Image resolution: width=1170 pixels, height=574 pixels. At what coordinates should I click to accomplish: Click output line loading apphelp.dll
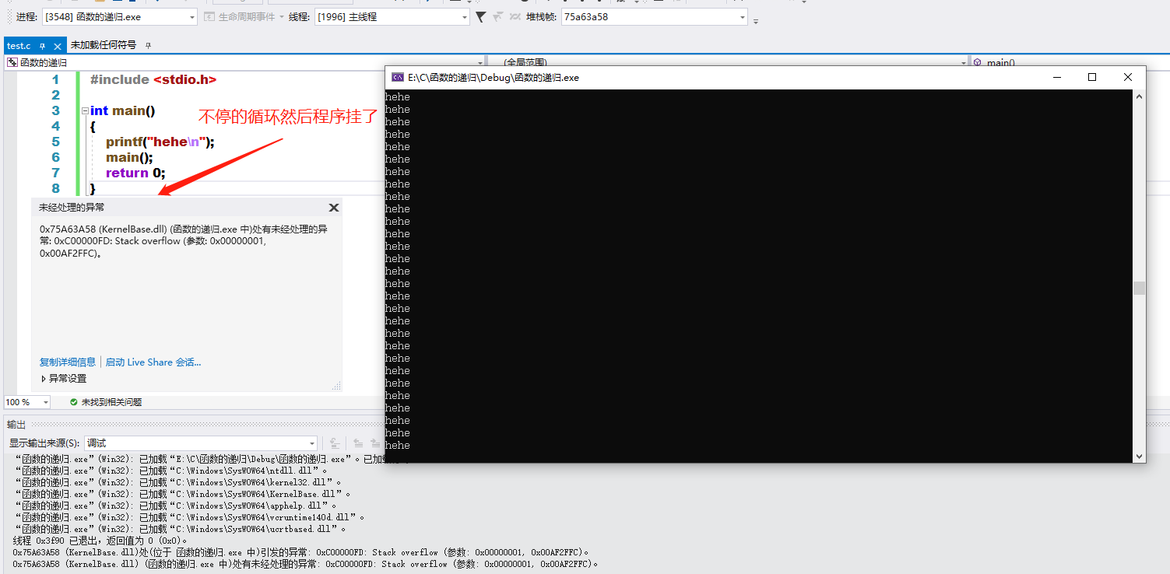click(x=178, y=506)
